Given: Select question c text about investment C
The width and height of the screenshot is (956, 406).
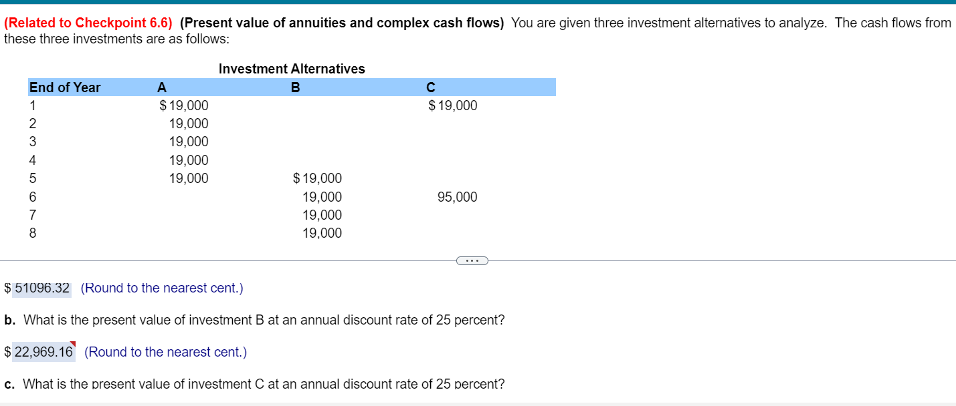Looking at the screenshot, I should [254, 383].
